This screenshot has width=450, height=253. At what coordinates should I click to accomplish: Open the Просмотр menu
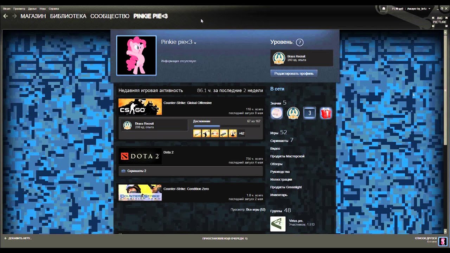pos(19,8)
